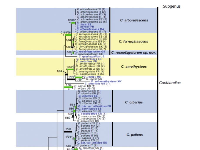This screenshot has height=150, width=200.
Task: Select tip 'C. alborufescens FR (5)'
Action: 92,19
